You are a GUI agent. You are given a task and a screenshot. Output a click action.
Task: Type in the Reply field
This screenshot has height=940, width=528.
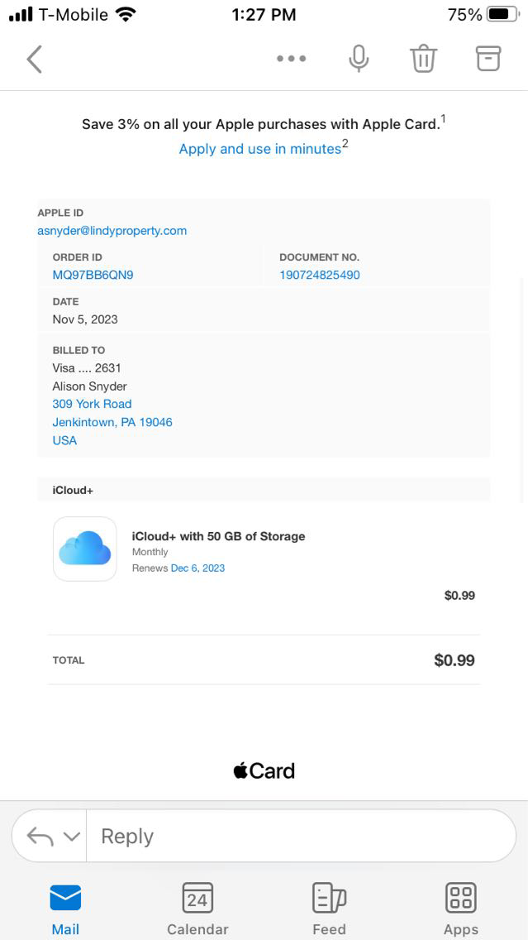coord(297,836)
